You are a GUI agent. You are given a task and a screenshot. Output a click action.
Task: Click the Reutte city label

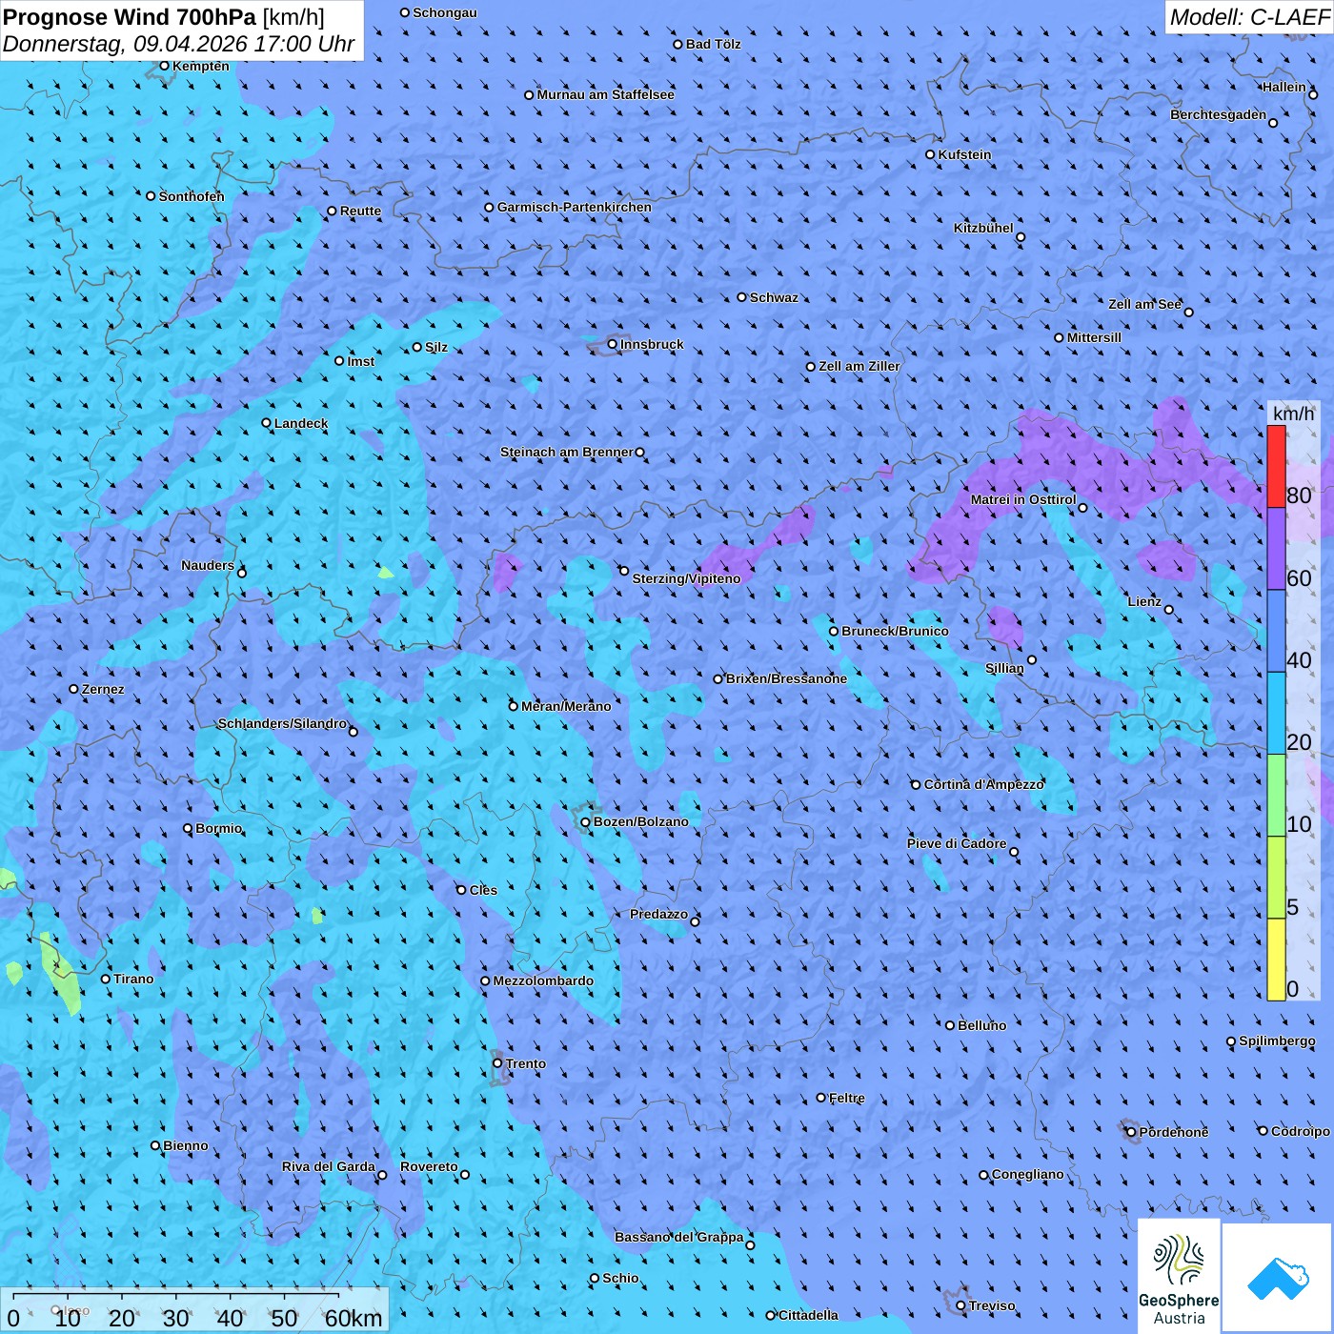(360, 211)
